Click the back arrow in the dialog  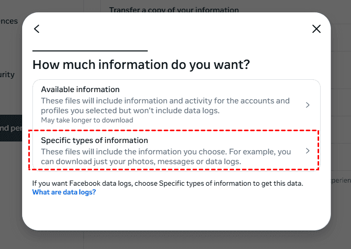[37, 29]
